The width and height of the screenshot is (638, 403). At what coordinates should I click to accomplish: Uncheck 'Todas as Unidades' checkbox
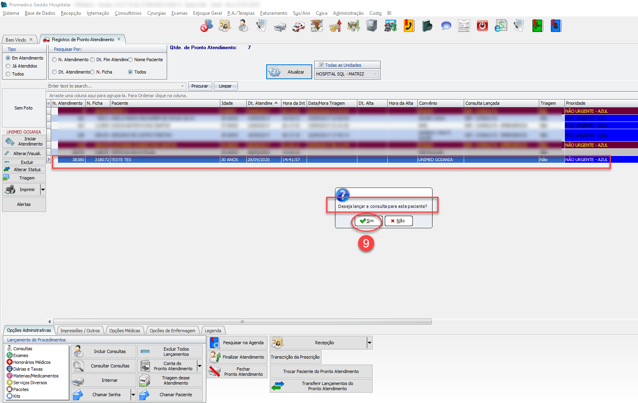tap(321, 65)
